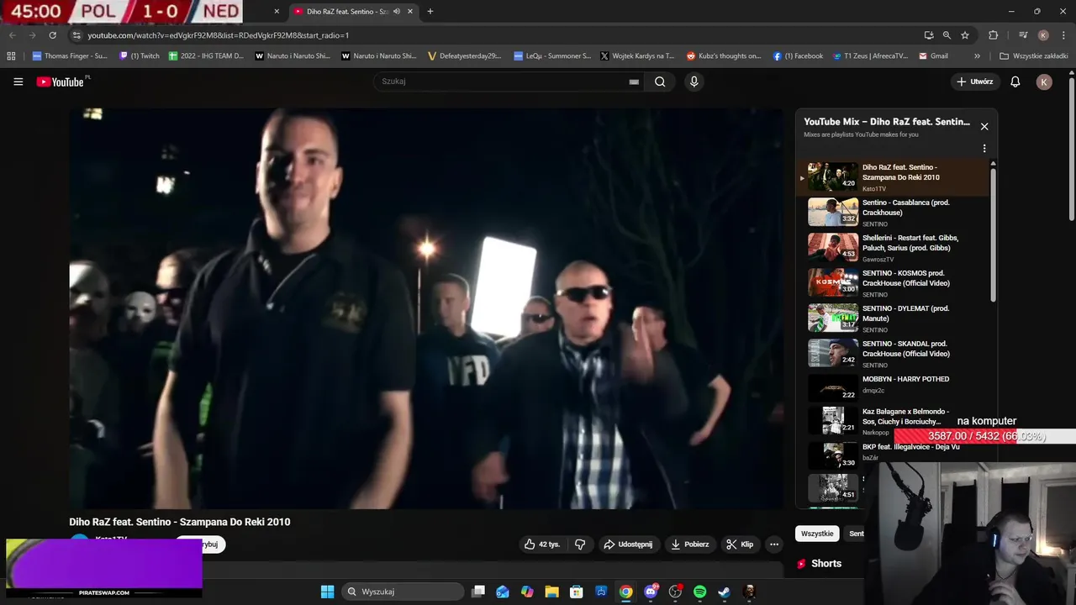This screenshot has width=1076, height=605.
Task: Open Windows Start menu
Action: [327, 592]
